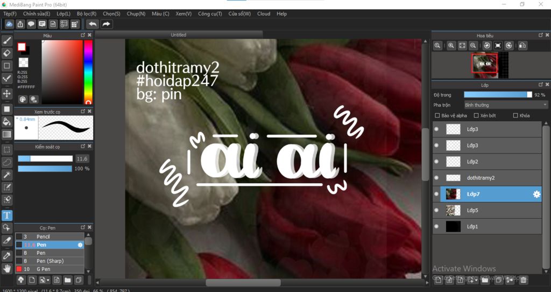Click the foreground white color swatch

[x=22, y=47]
